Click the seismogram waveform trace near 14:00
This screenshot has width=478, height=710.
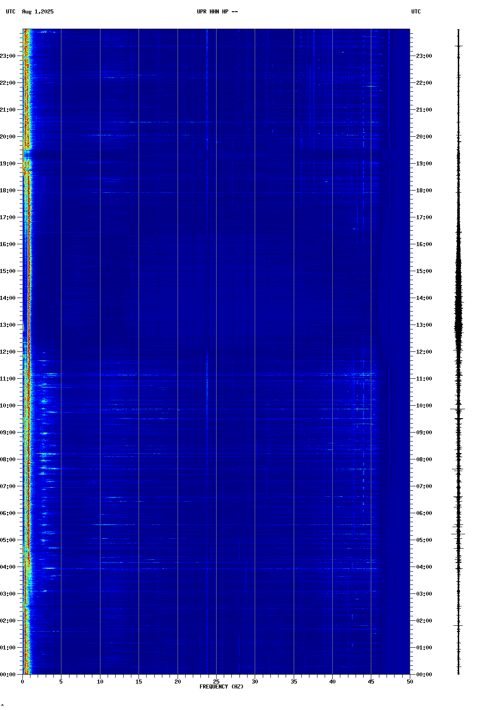(x=458, y=298)
